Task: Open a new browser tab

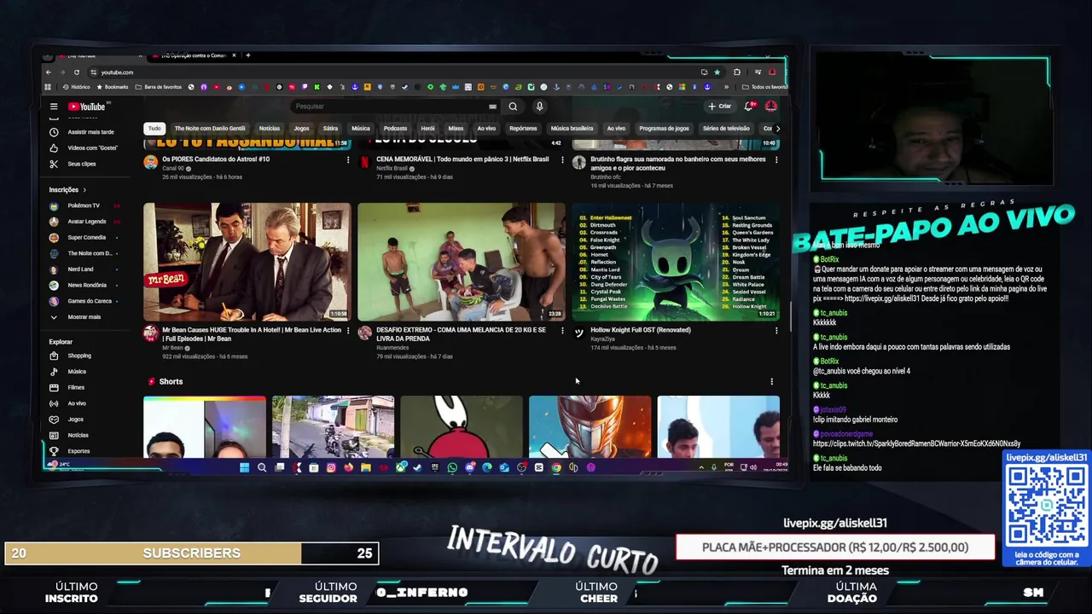Action: tap(248, 55)
